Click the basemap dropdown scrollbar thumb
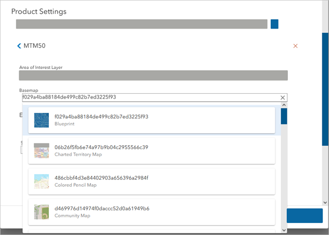Viewport: 329px width, 235px height. click(x=284, y=116)
